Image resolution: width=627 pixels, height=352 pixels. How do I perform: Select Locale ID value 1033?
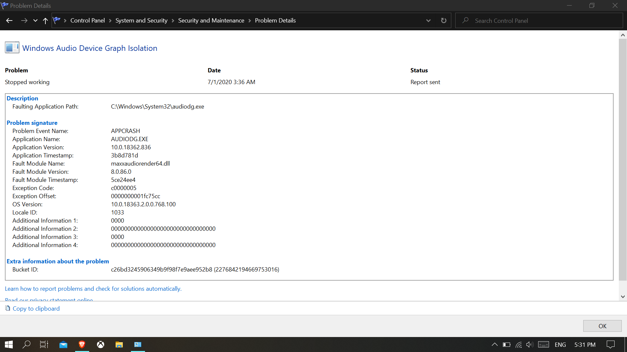(x=118, y=213)
